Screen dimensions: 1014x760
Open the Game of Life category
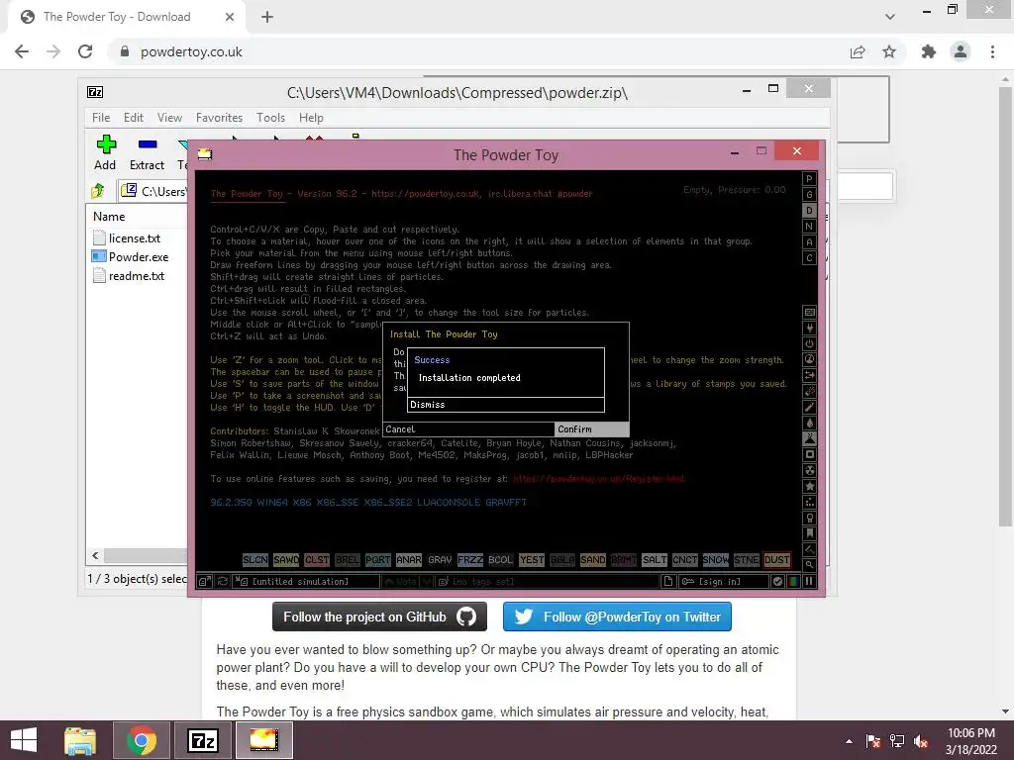click(x=809, y=502)
